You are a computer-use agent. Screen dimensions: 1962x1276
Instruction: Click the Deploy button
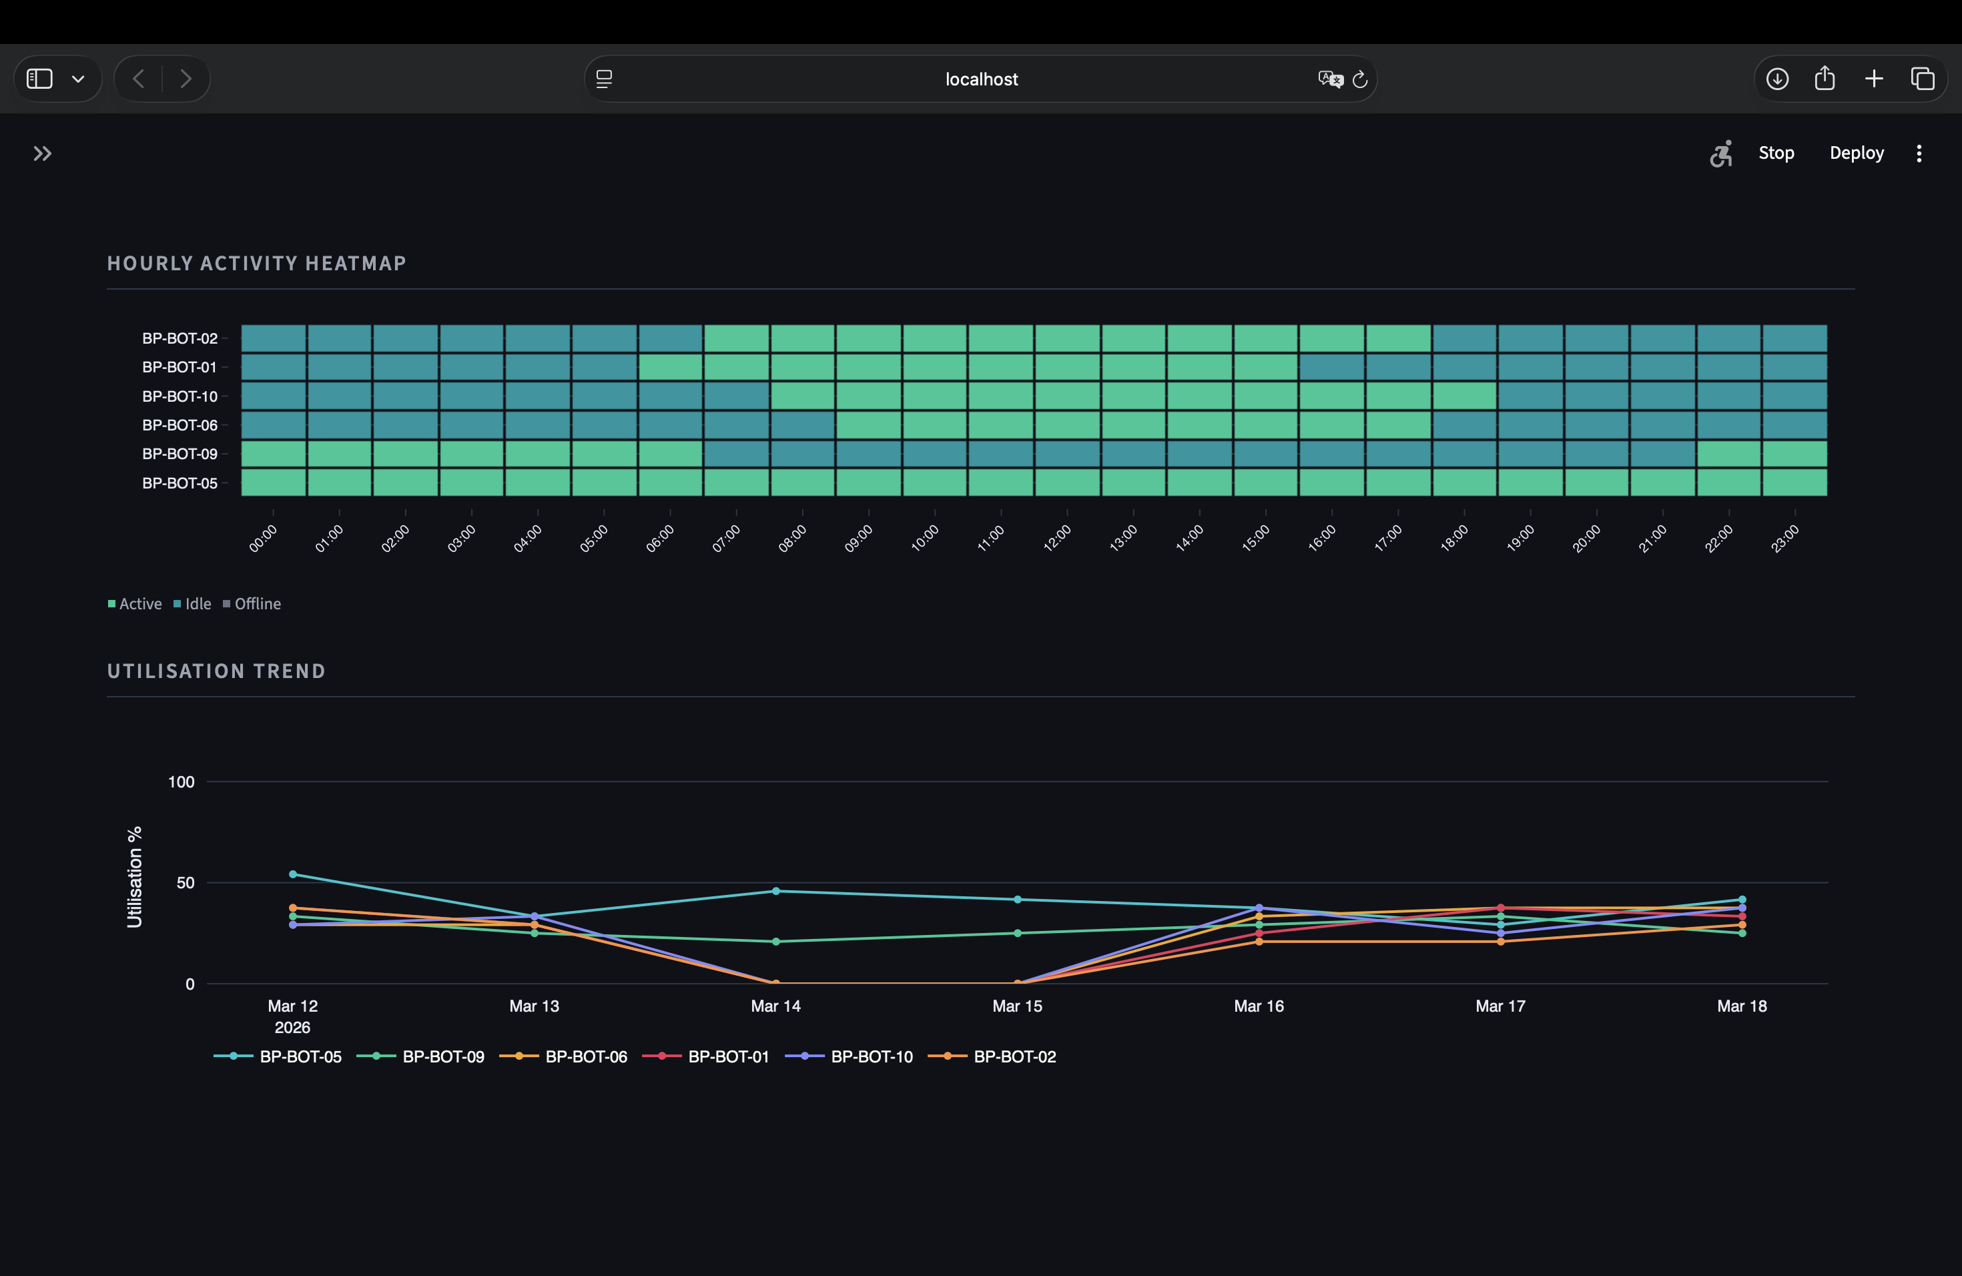coord(1857,153)
